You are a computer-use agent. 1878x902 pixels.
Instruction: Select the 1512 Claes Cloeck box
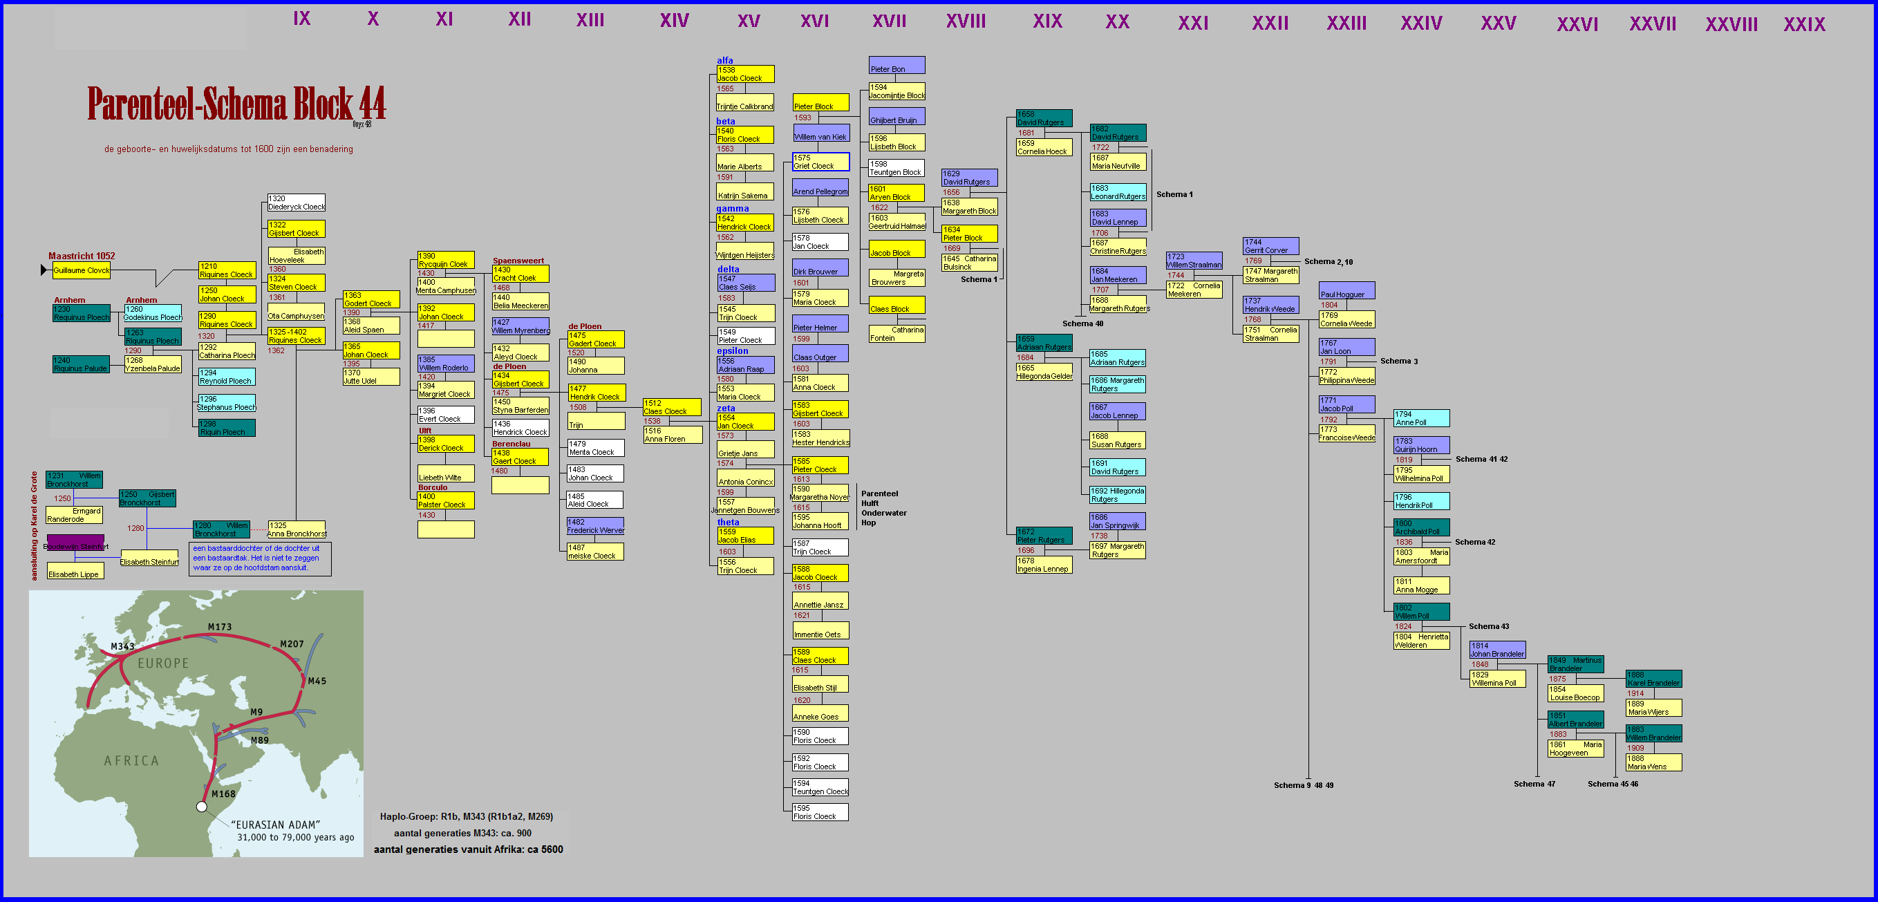671,407
